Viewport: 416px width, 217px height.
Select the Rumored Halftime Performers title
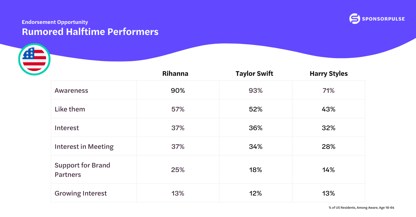[x=90, y=32]
